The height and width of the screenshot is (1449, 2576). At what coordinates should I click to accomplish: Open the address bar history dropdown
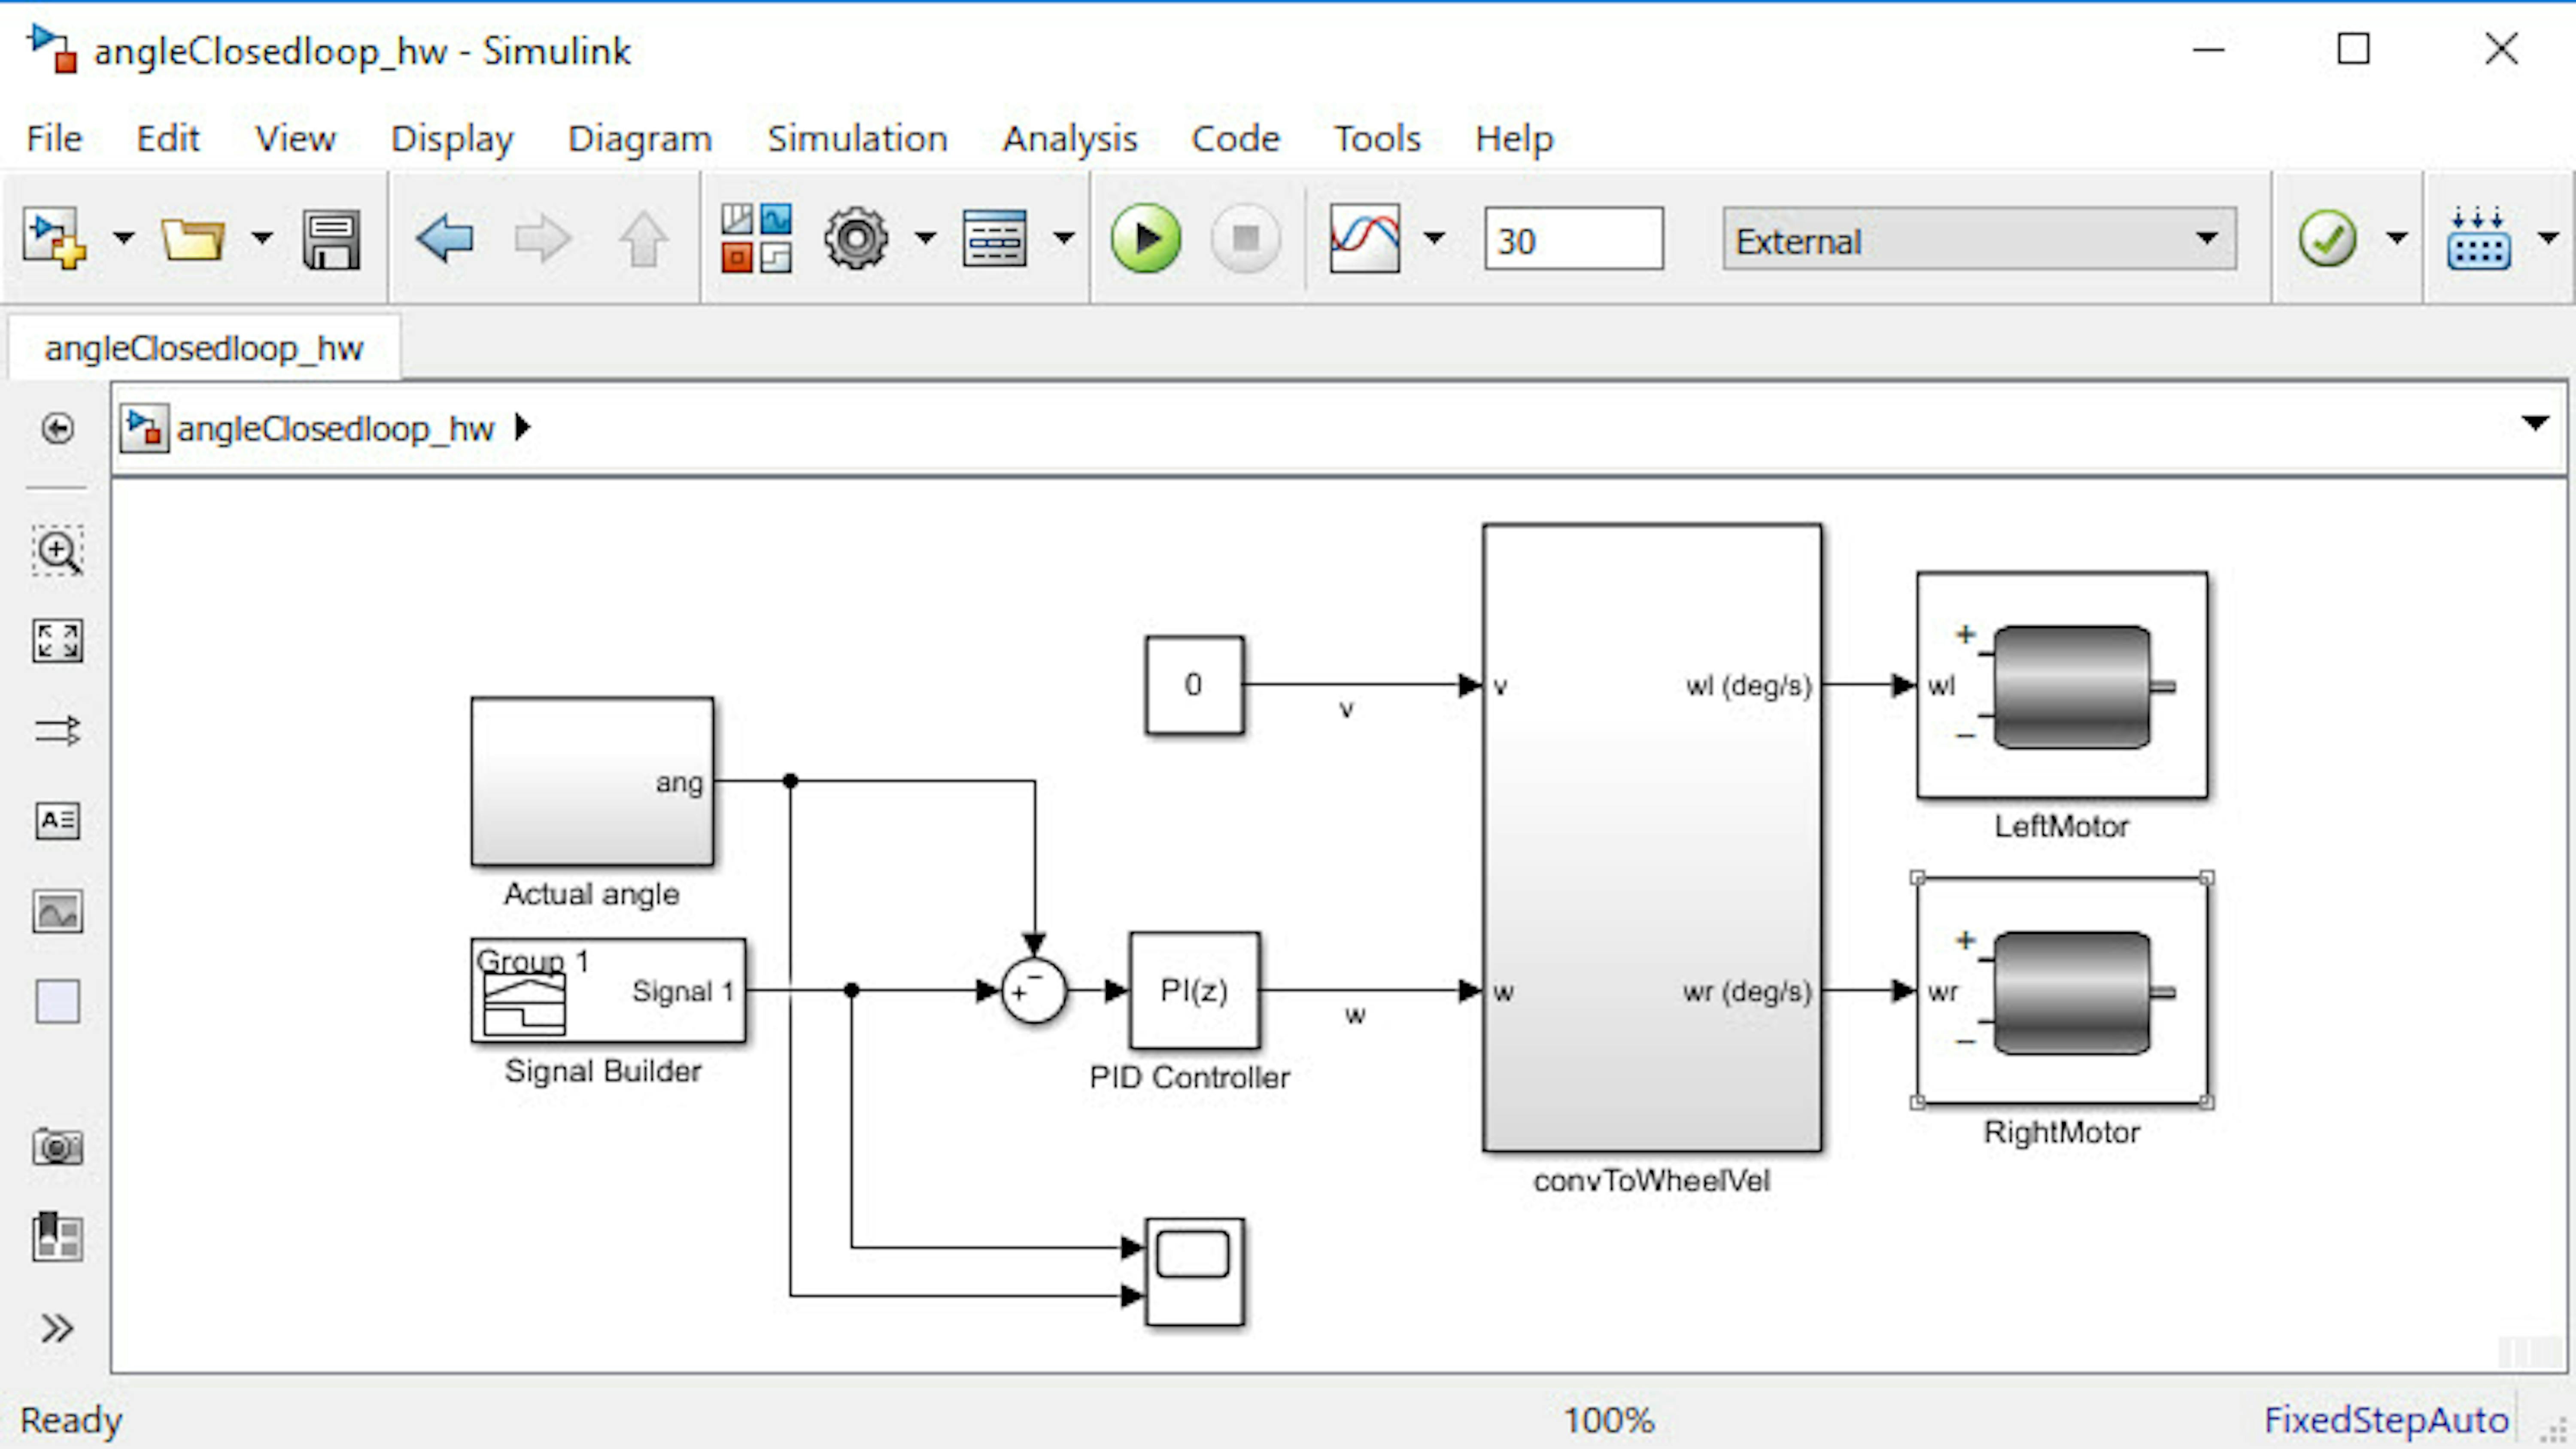coord(2535,423)
